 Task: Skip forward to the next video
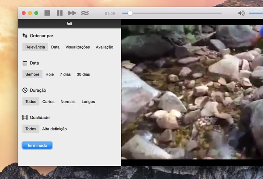[72, 13]
